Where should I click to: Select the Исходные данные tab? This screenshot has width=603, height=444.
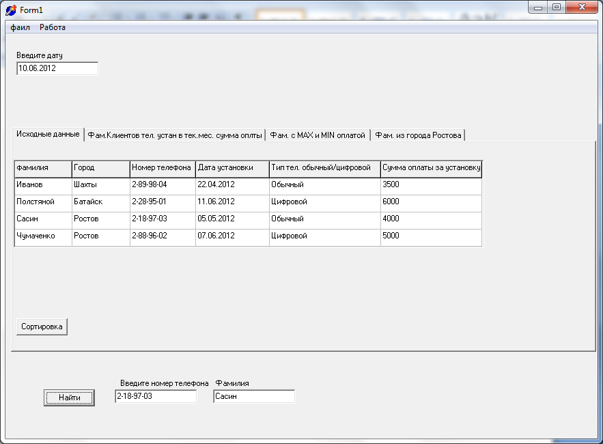pyautogui.click(x=48, y=134)
